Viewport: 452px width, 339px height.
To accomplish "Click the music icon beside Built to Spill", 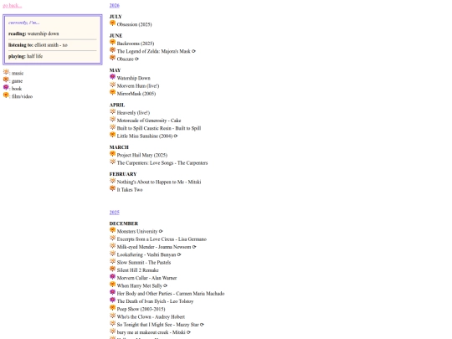I will point(113,127).
